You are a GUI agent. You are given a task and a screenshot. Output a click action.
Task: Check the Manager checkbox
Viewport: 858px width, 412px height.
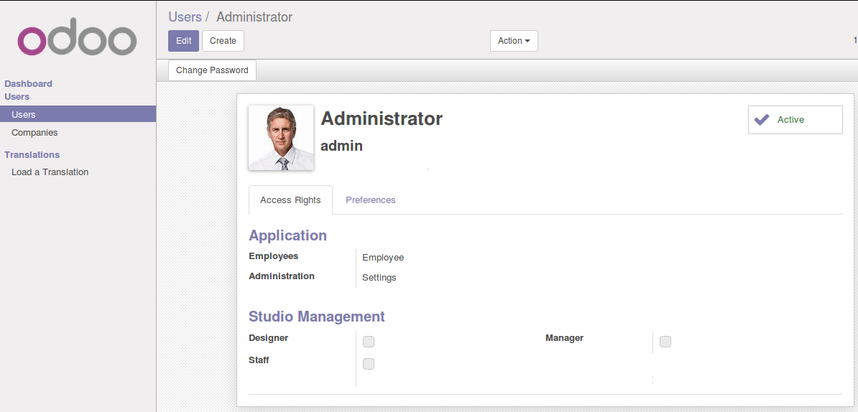pos(665,342)
